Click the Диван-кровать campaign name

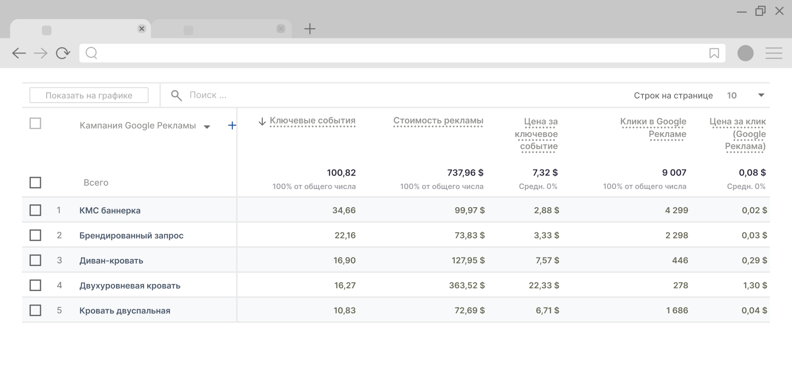(111, 261)
